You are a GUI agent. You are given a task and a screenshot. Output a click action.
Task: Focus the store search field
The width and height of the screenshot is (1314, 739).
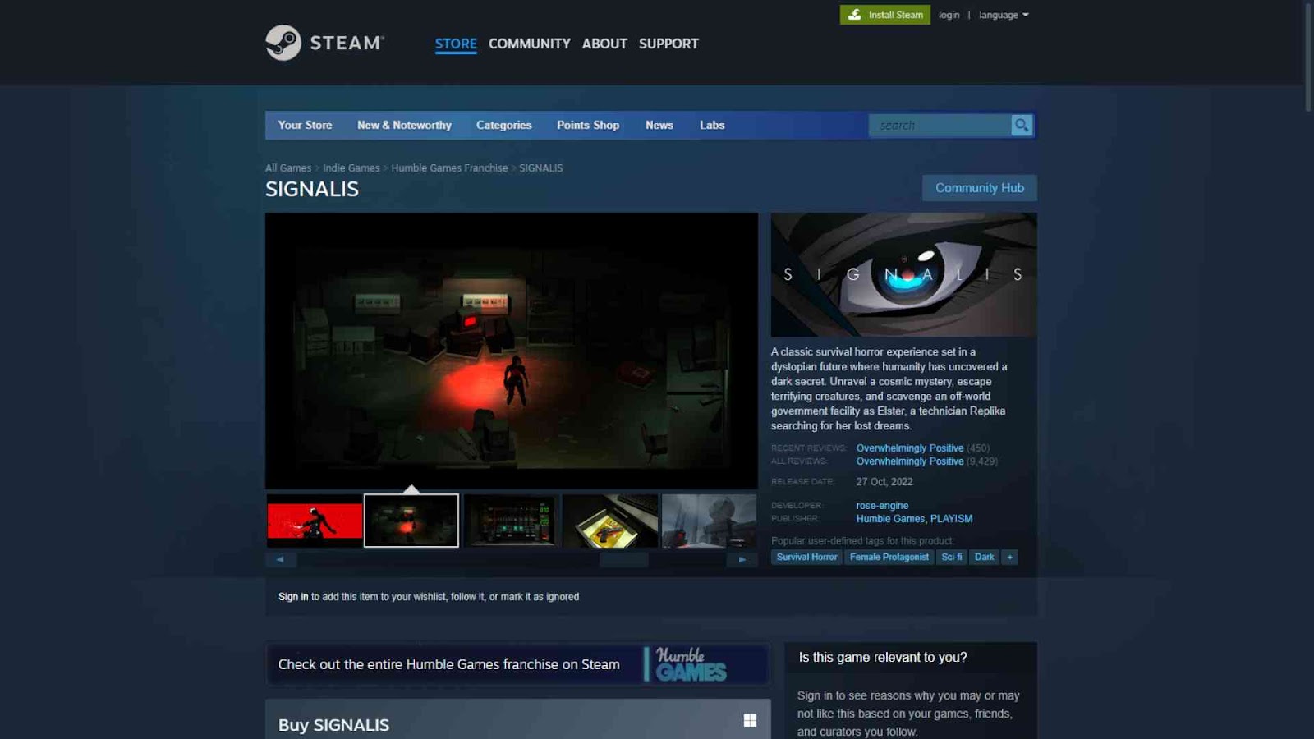click(x=940, y=125)
